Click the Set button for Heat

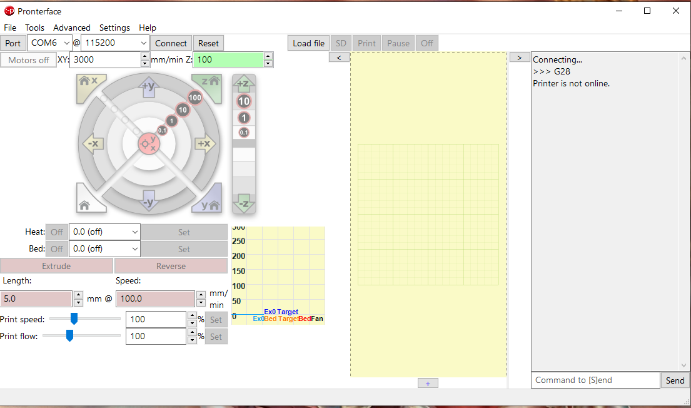click(184, 232)
